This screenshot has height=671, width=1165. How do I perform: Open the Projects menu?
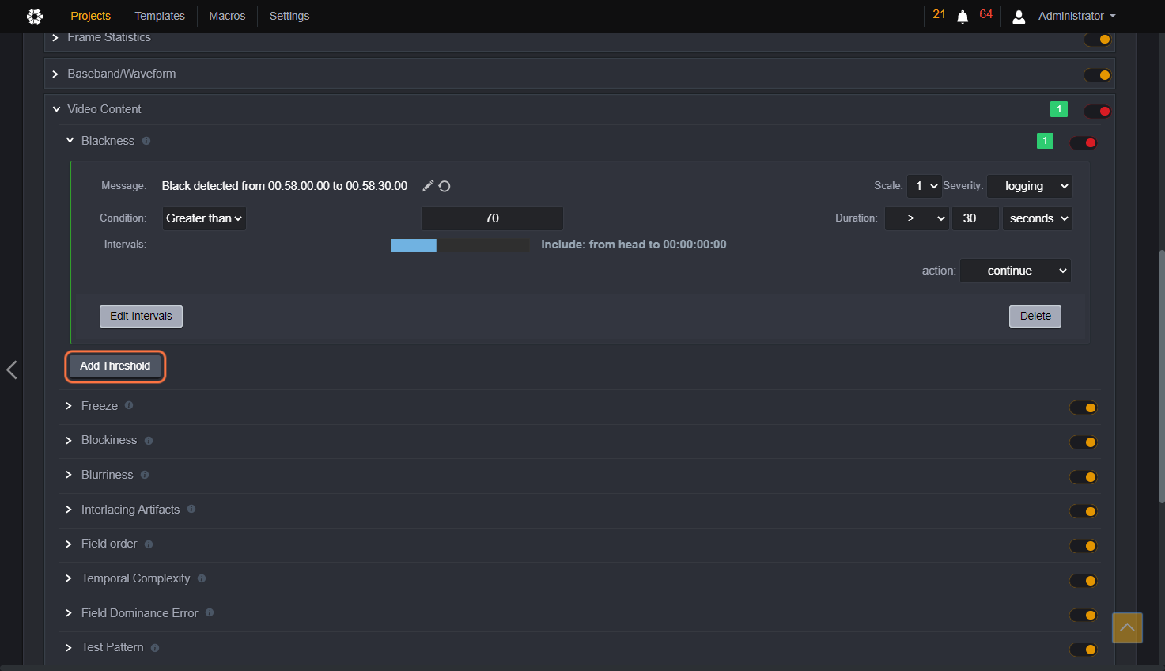pyautogui.click(x=90, y=16)
